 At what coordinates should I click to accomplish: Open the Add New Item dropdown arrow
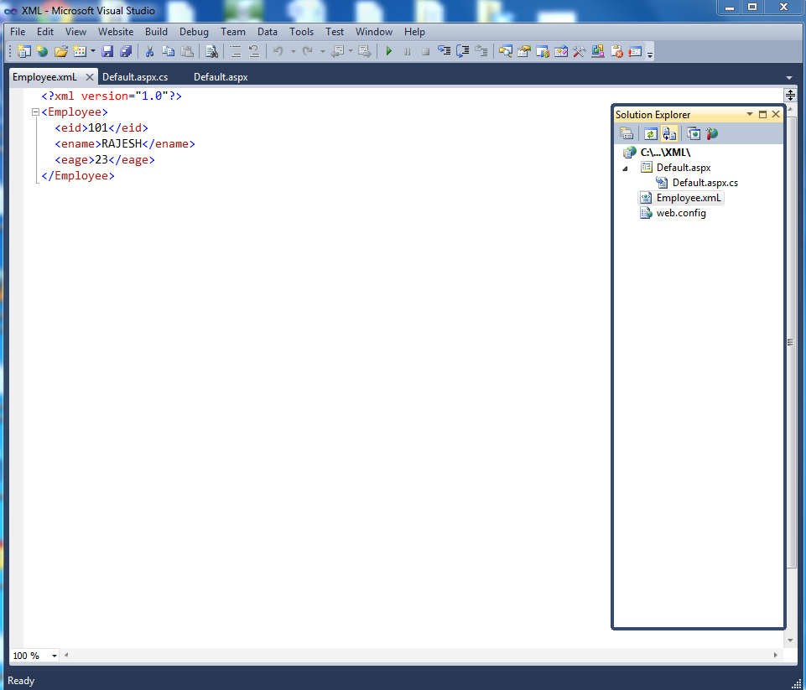[x=91, y=51]
